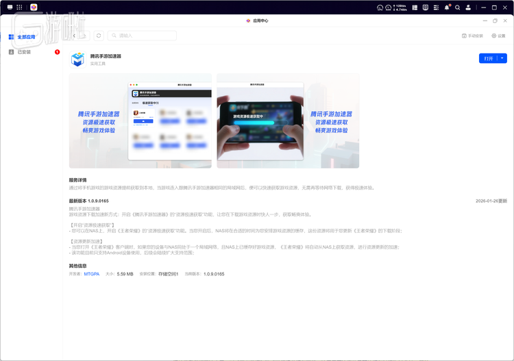Switch to the 已安装 sidebar tab
Screen dimensions: 514x361
(24, 52)
